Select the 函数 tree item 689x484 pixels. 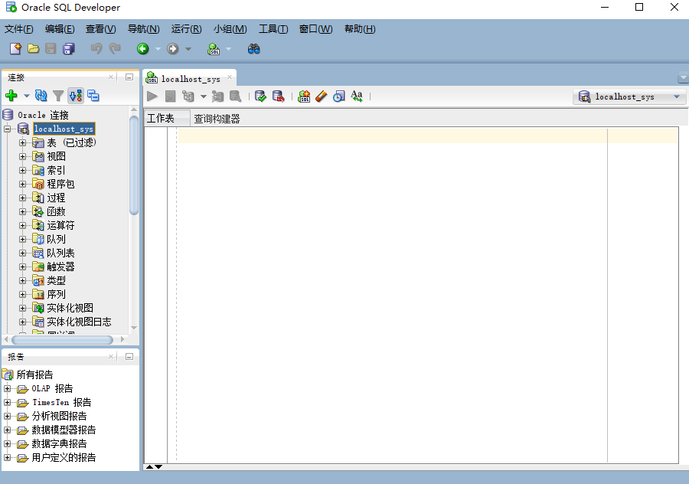(x=56, y=211)
